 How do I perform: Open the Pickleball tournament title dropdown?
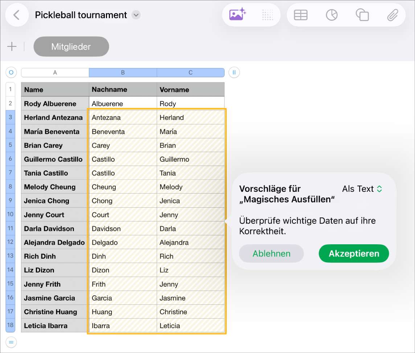click(136, 15)
